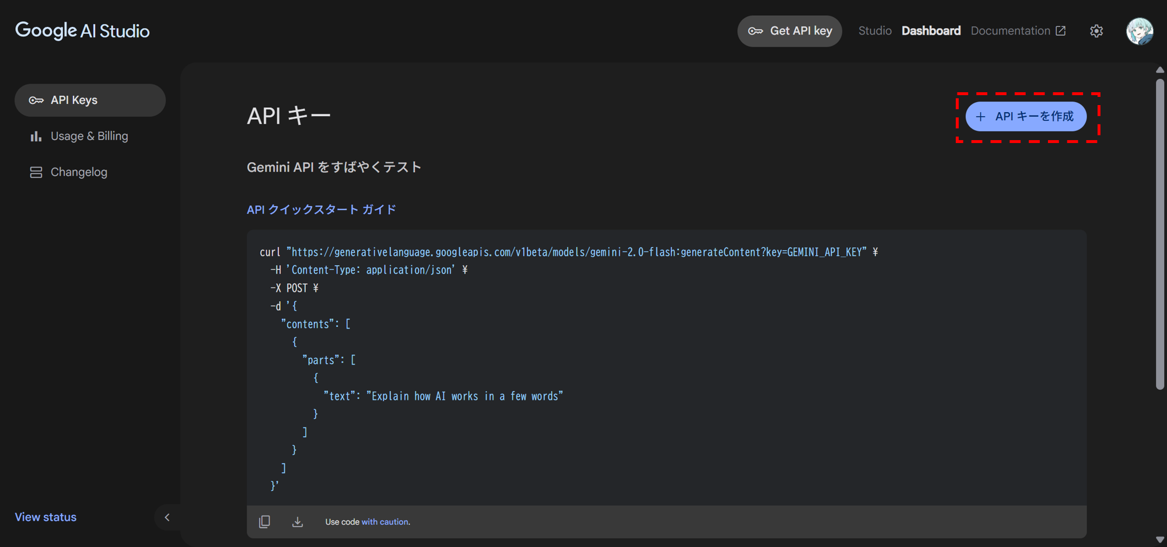Open the settings gear icon
This screenshot has width=1167, height=547.
coord(1096,31)
